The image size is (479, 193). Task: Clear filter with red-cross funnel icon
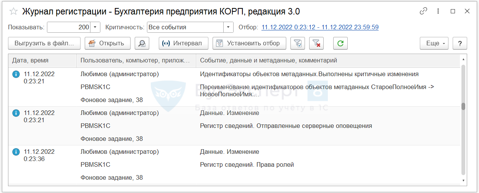tap(316, 43)
